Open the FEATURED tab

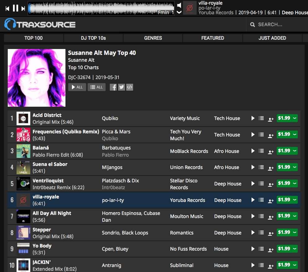[213, 38]
